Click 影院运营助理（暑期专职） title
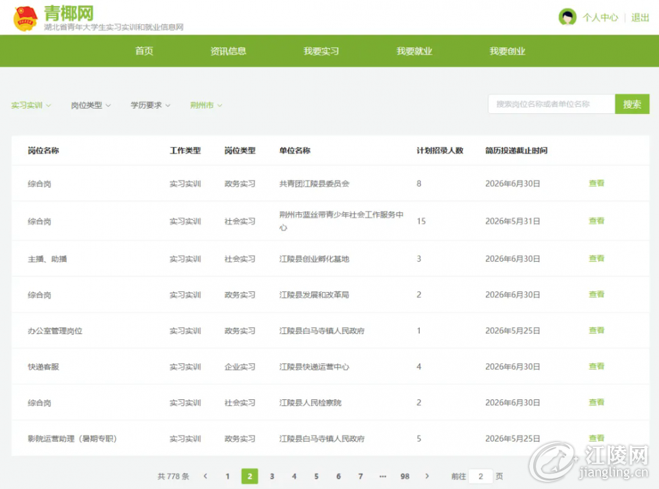The width and height of the screenshot is (659, 489). (72, 438)
